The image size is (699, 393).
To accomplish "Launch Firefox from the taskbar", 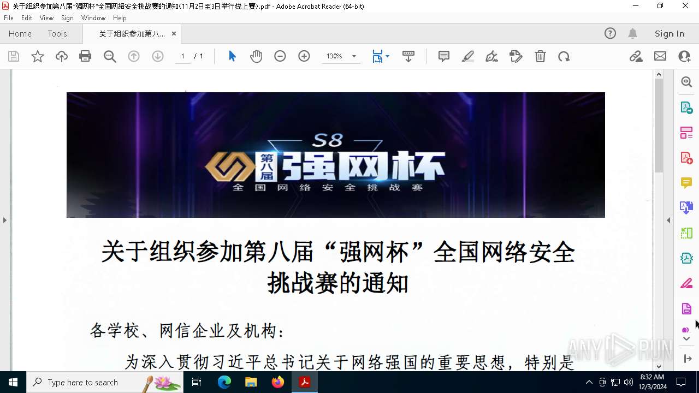I will pyautogui.click(x=278, y=382).
